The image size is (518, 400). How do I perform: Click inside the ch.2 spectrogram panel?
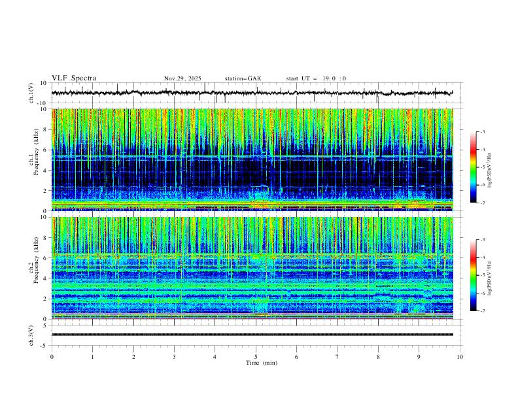click(x=252, y=268)
